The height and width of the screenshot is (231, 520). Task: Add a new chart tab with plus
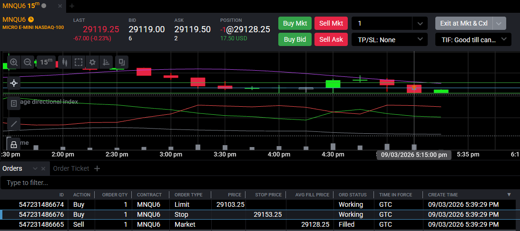[72, 6]
